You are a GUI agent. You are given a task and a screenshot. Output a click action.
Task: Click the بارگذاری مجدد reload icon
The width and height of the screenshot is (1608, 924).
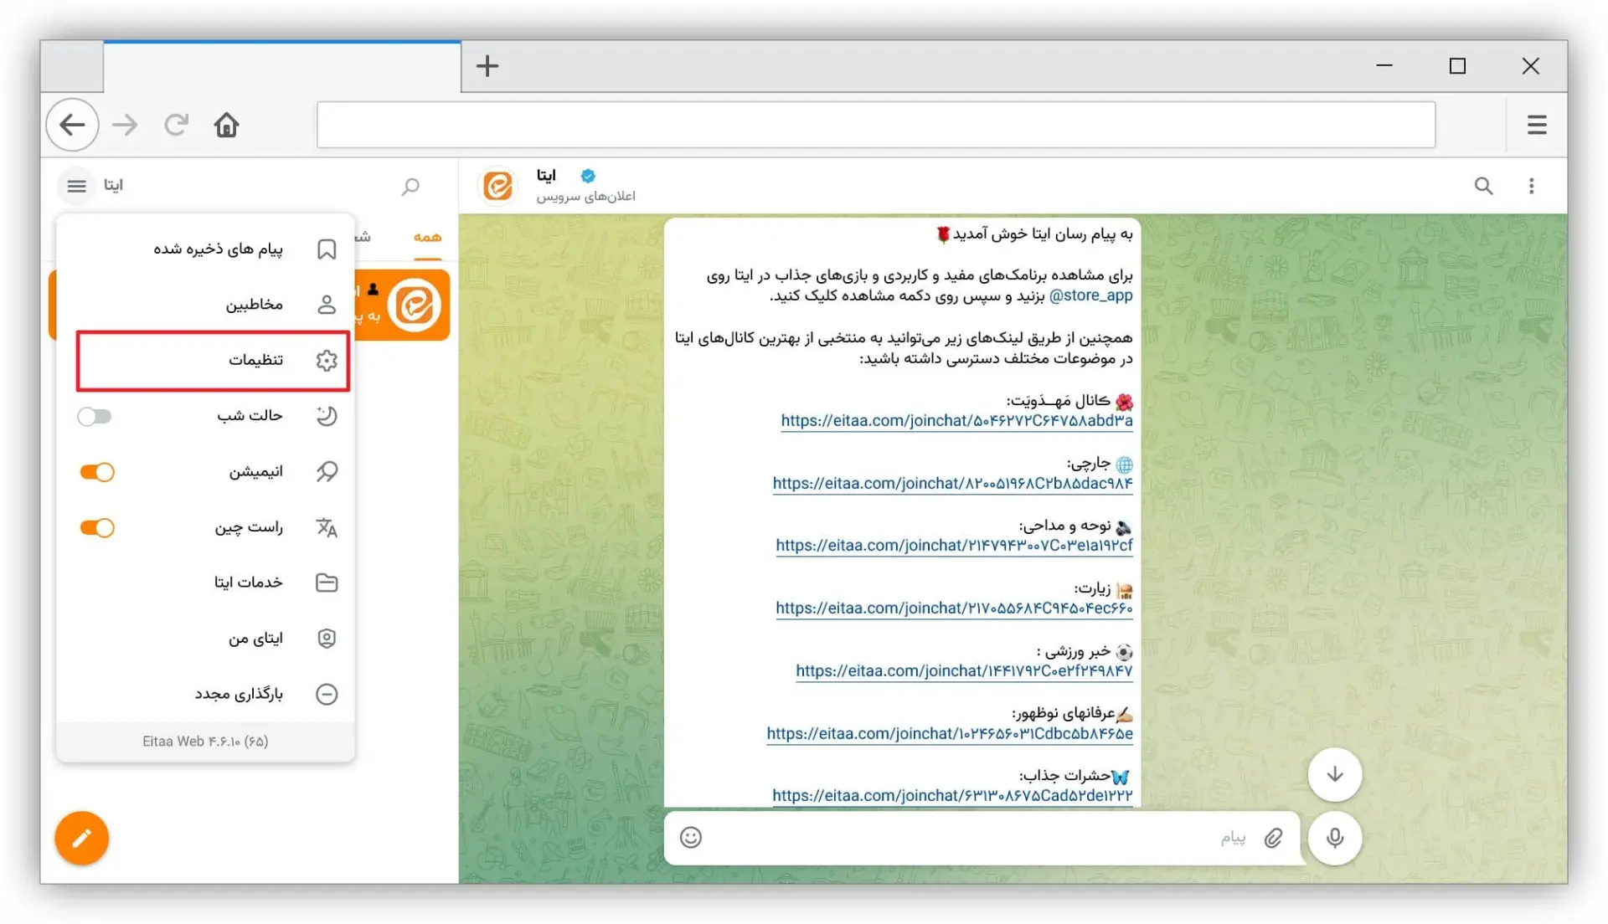pyautogui.click(x=327, y=694)
